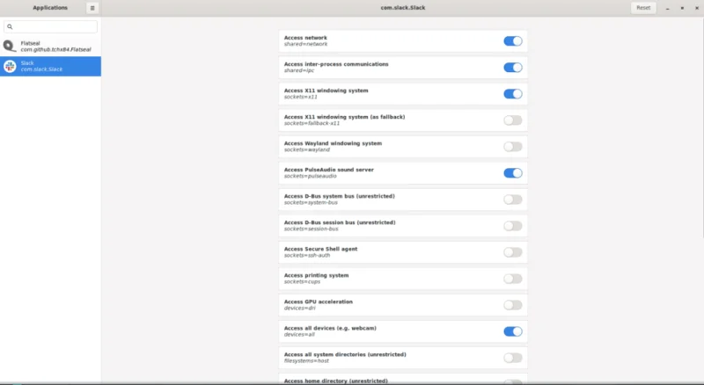Viewport: 704px width, 385px height.
Task: Click the 'sockets=session-bus' subtitle text
Action: pos(312,229)
